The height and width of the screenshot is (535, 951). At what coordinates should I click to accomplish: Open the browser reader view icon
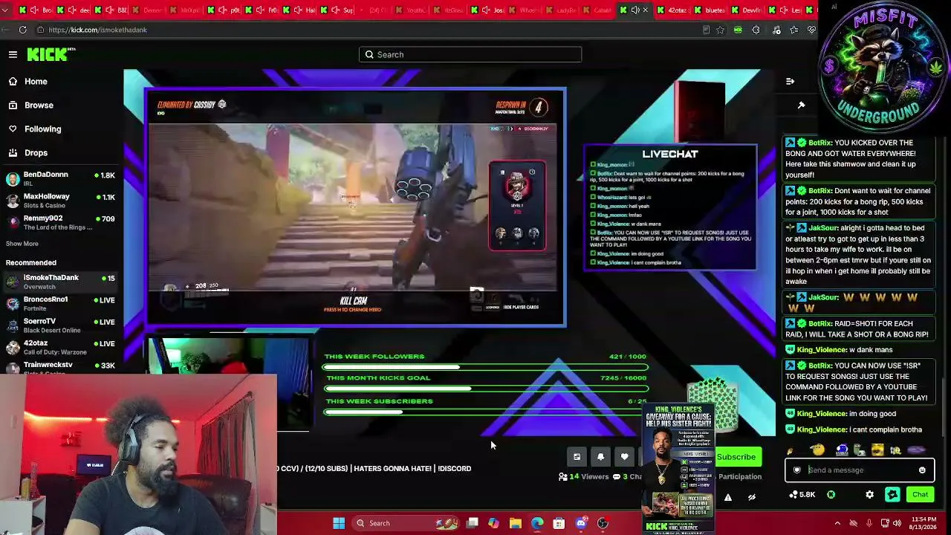[x=706, y=30]
